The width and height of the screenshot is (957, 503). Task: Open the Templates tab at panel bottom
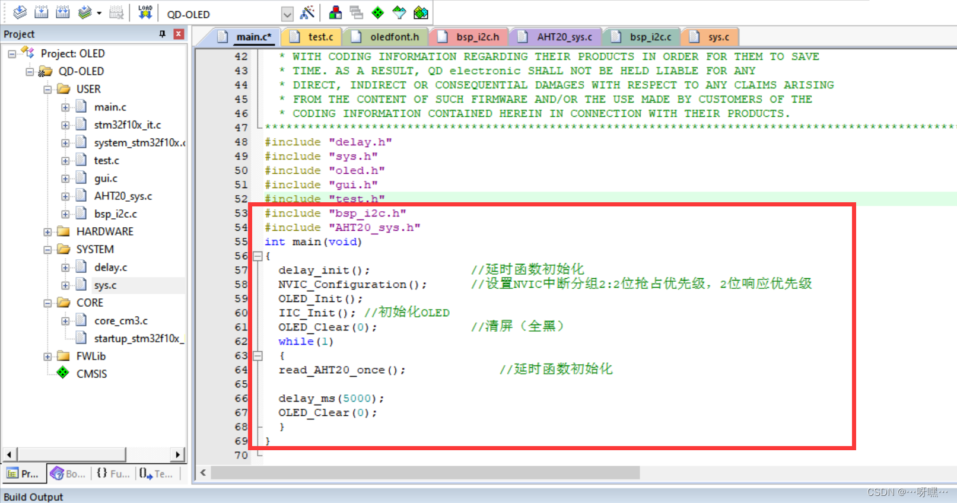(x=156, y=473)
